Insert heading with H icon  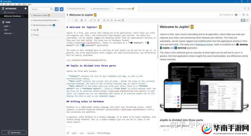point(115,20)
